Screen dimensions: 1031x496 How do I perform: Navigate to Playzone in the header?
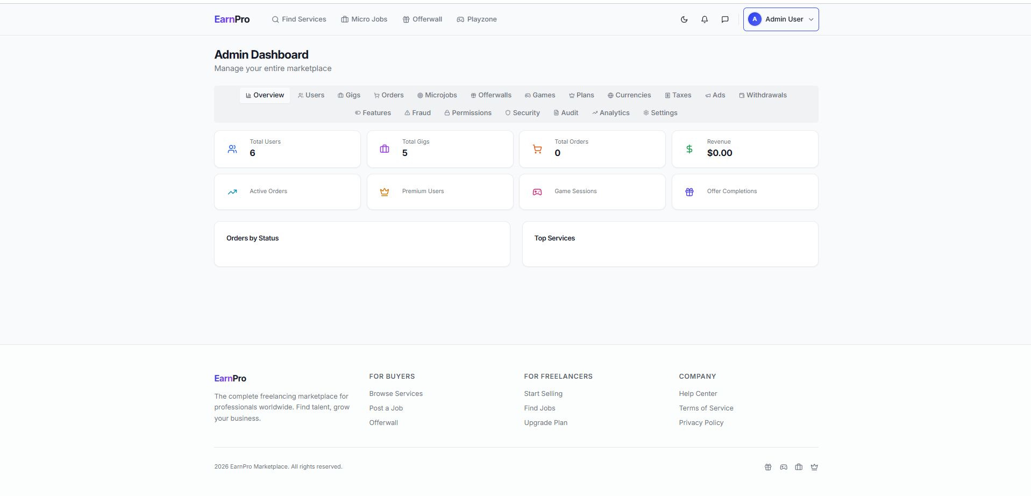click(x=477, y=19)
